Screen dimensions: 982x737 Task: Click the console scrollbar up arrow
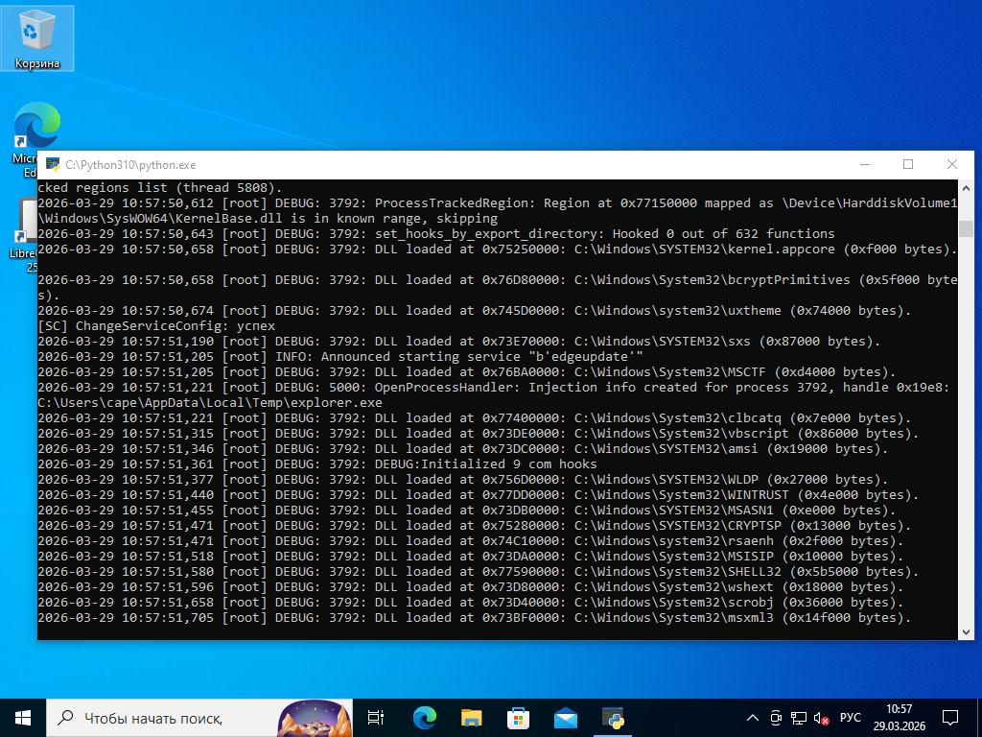click(966, 188)
